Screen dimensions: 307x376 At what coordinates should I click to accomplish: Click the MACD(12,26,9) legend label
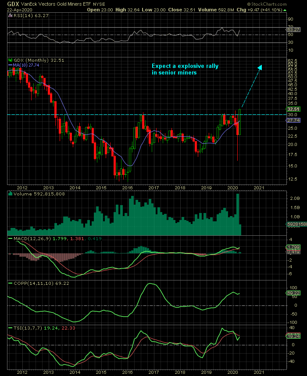coord(32,238)
